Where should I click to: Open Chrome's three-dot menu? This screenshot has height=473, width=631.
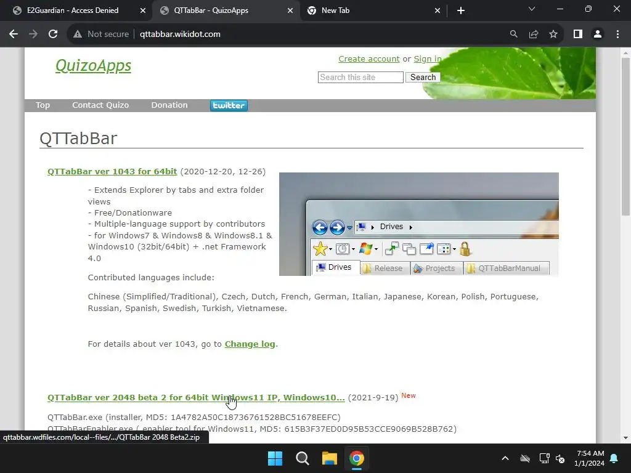(x=617, y=34)
